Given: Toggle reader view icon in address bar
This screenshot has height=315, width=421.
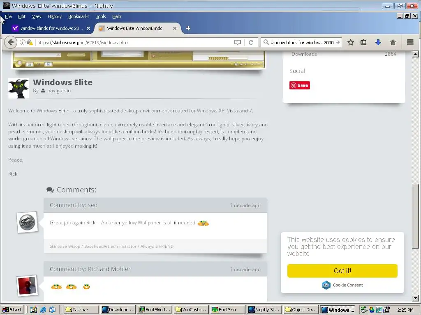Looking at the screenshot, I should pyautogui.click(x=237, y=42).
